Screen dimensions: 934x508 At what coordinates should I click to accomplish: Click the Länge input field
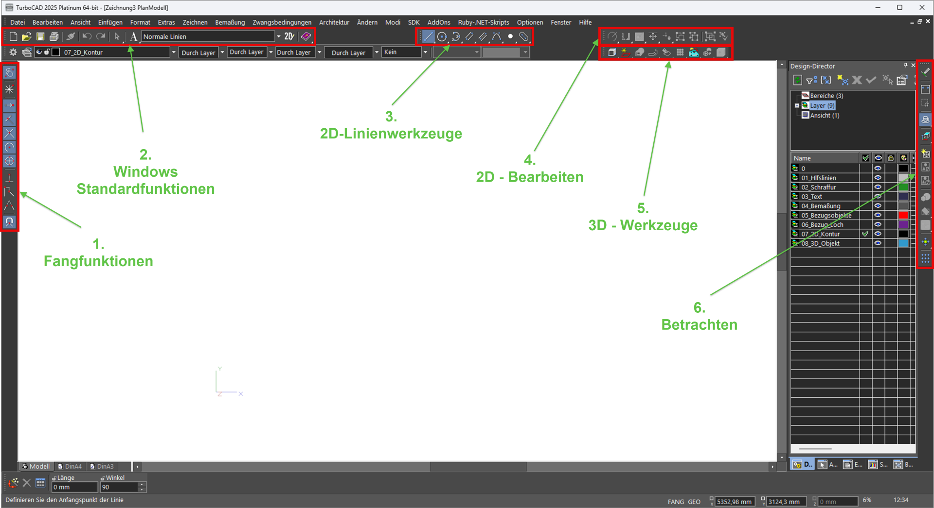(74, 487)
